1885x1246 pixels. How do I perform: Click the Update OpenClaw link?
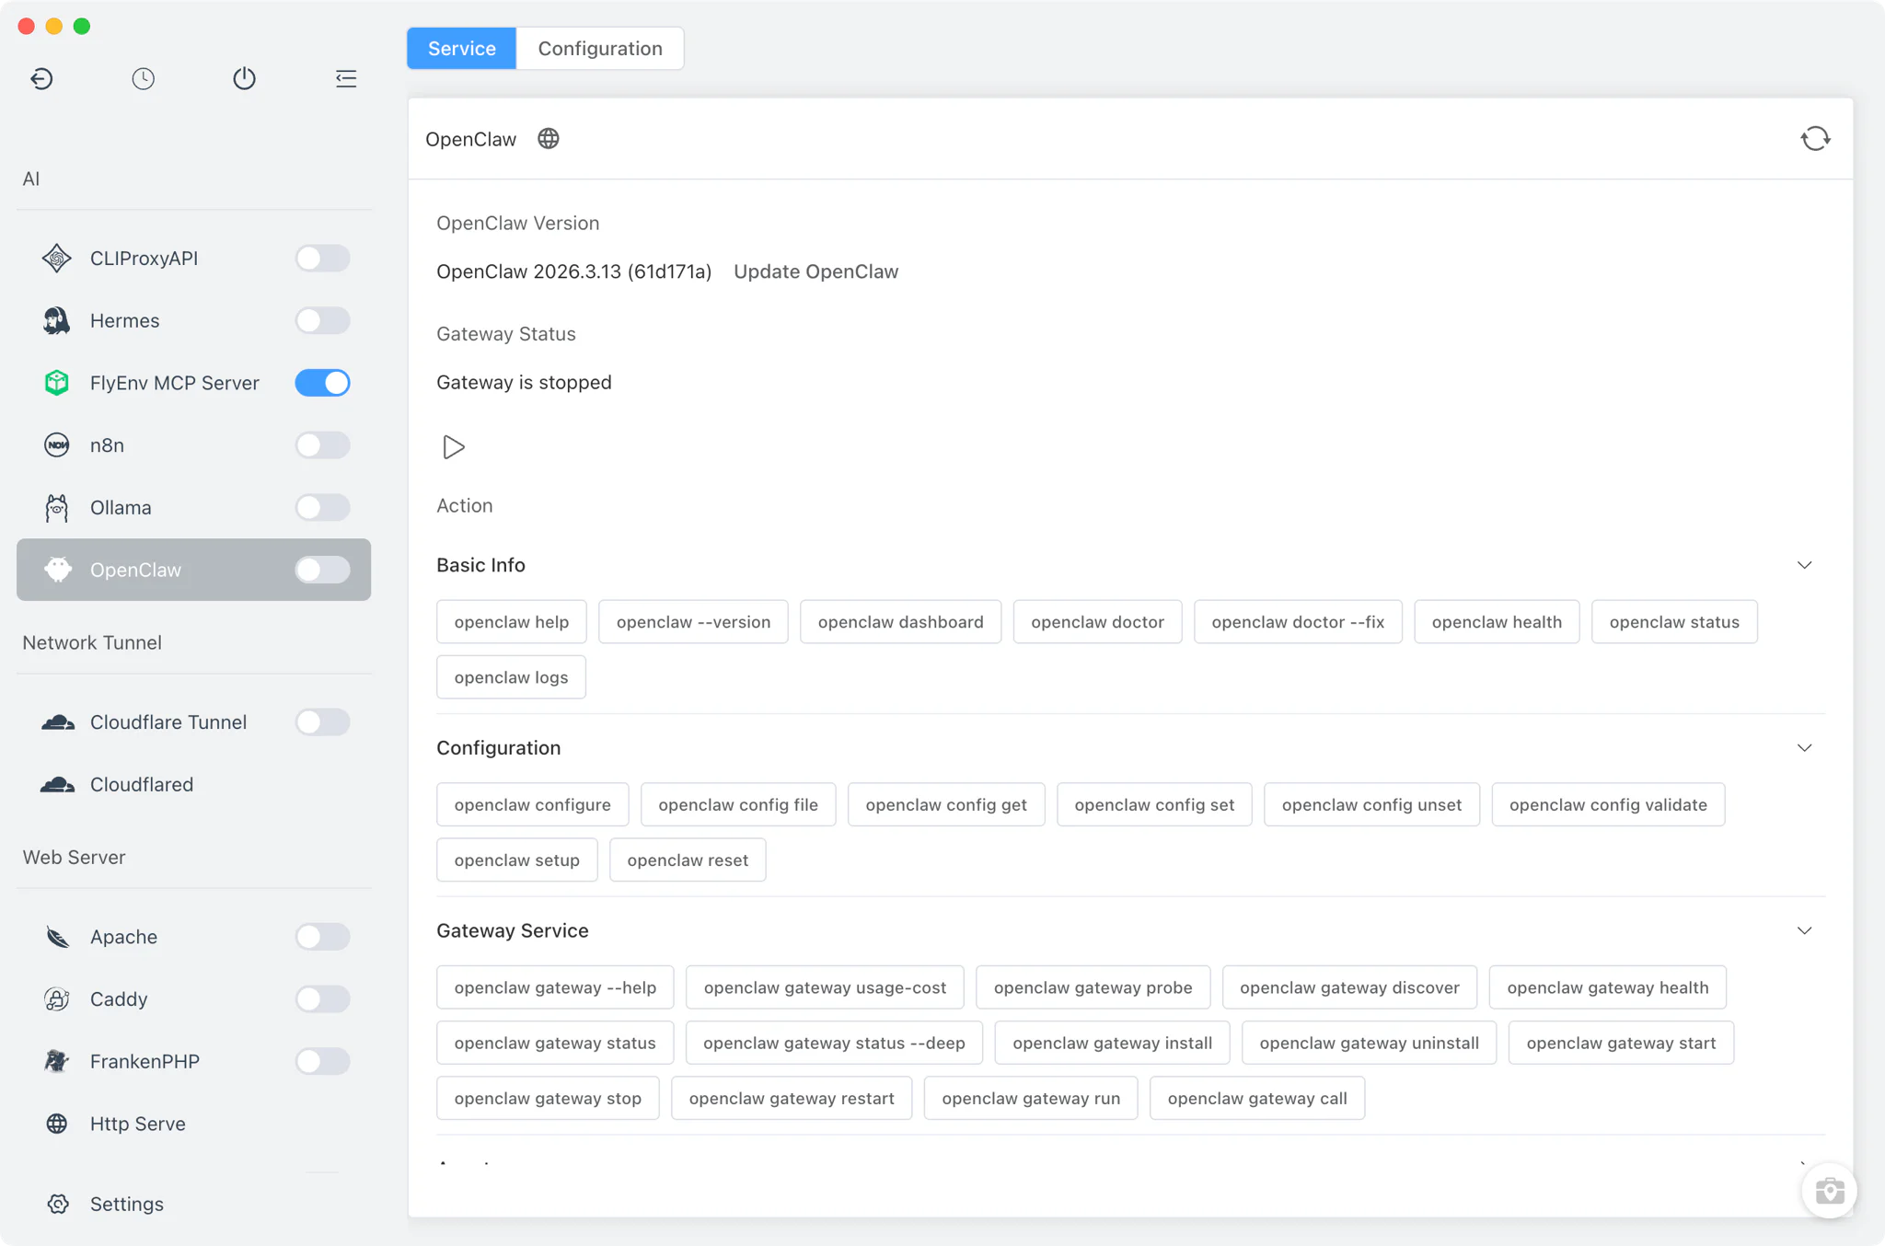pyautogui.click(x=815, y=271)
